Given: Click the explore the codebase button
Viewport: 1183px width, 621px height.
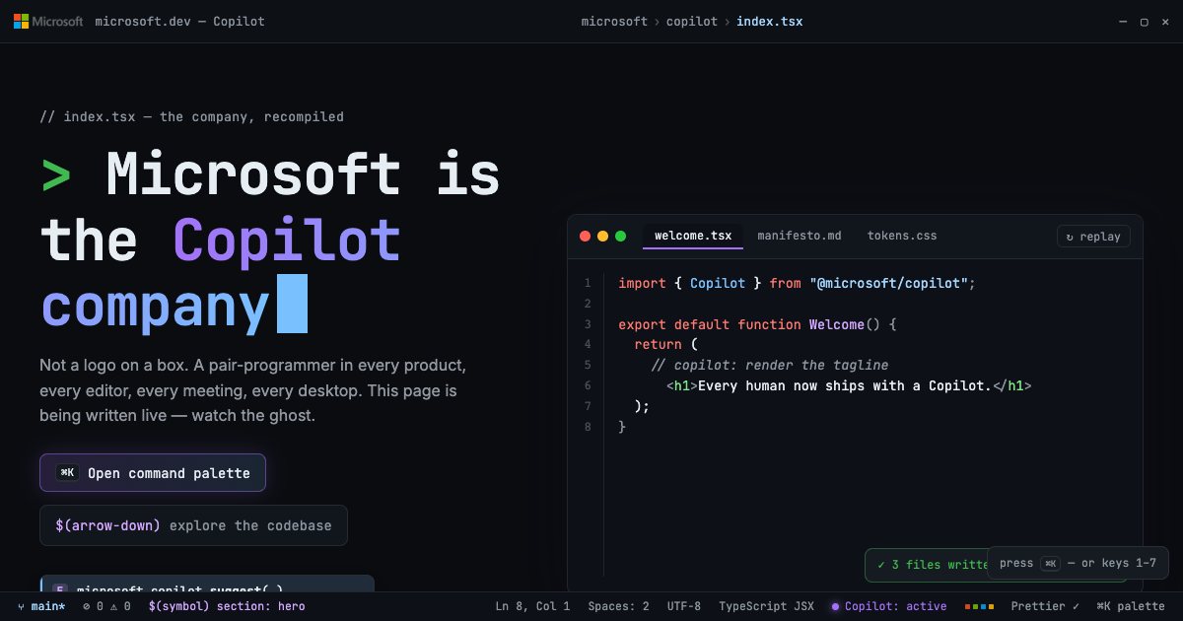Looking at the screenshot, I should click(x=193, y=525).
